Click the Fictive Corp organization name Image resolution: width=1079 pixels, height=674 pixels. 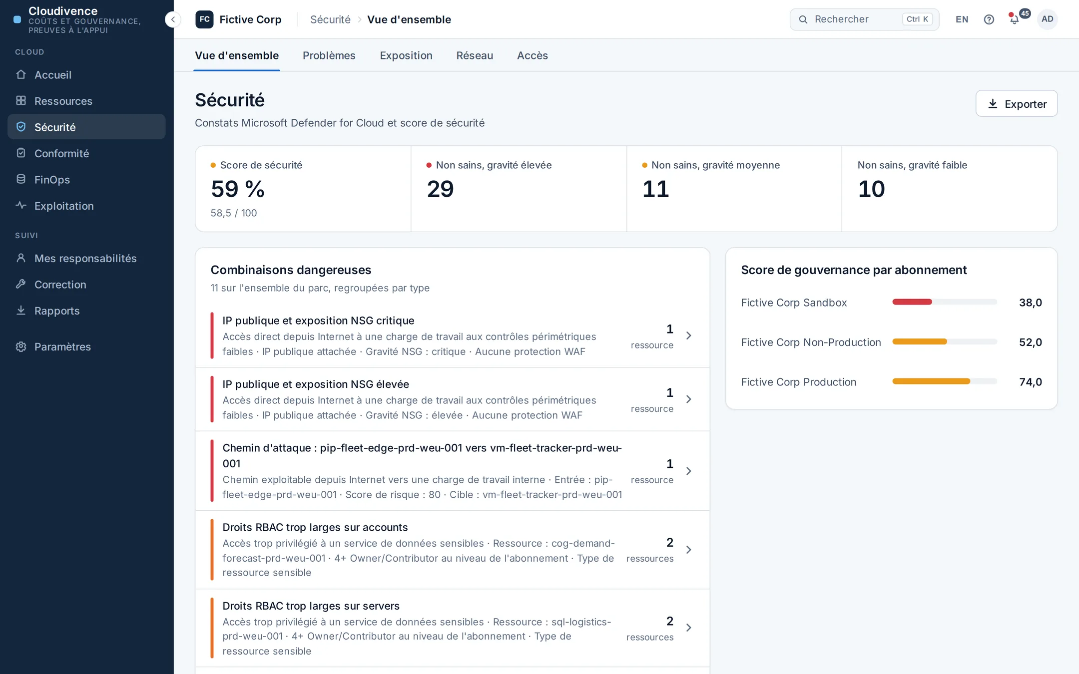(x=250, y=19)
